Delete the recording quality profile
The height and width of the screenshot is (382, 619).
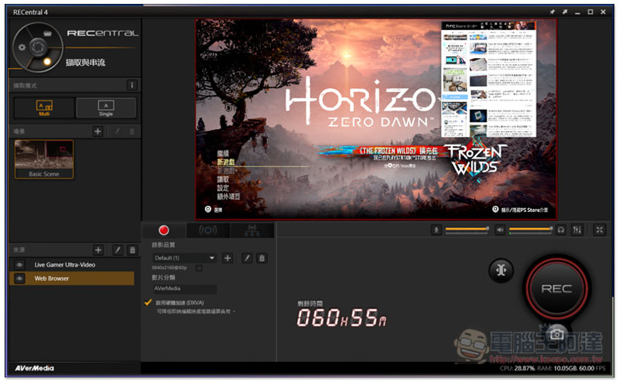[262, 258]
